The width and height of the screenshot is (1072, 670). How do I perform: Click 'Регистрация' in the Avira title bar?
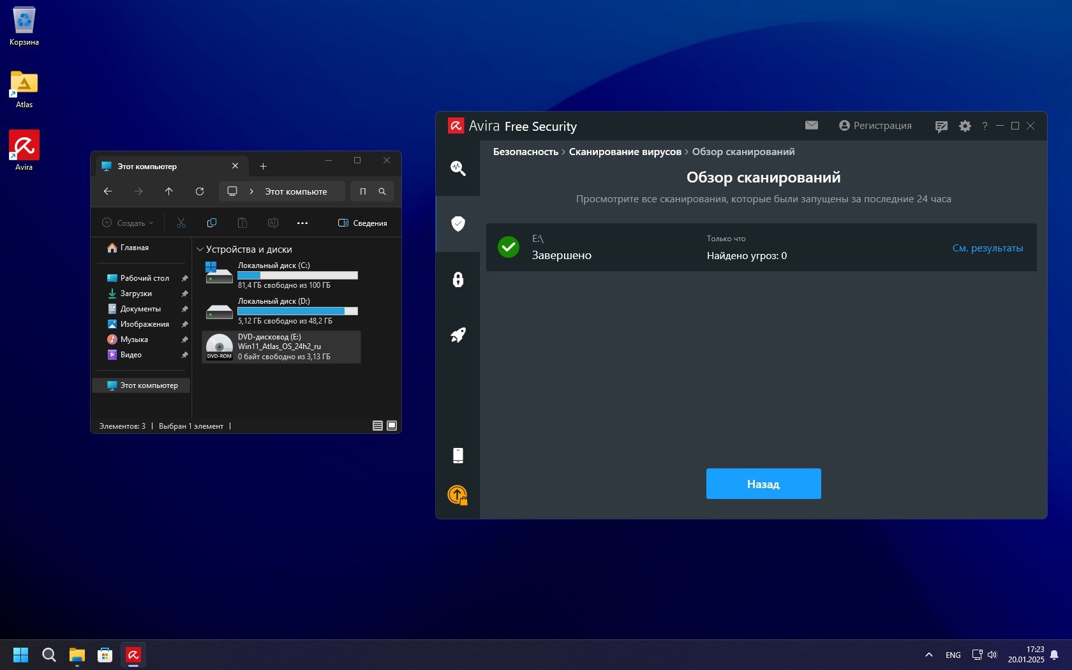pyautogui.click(x=875, y=126)
